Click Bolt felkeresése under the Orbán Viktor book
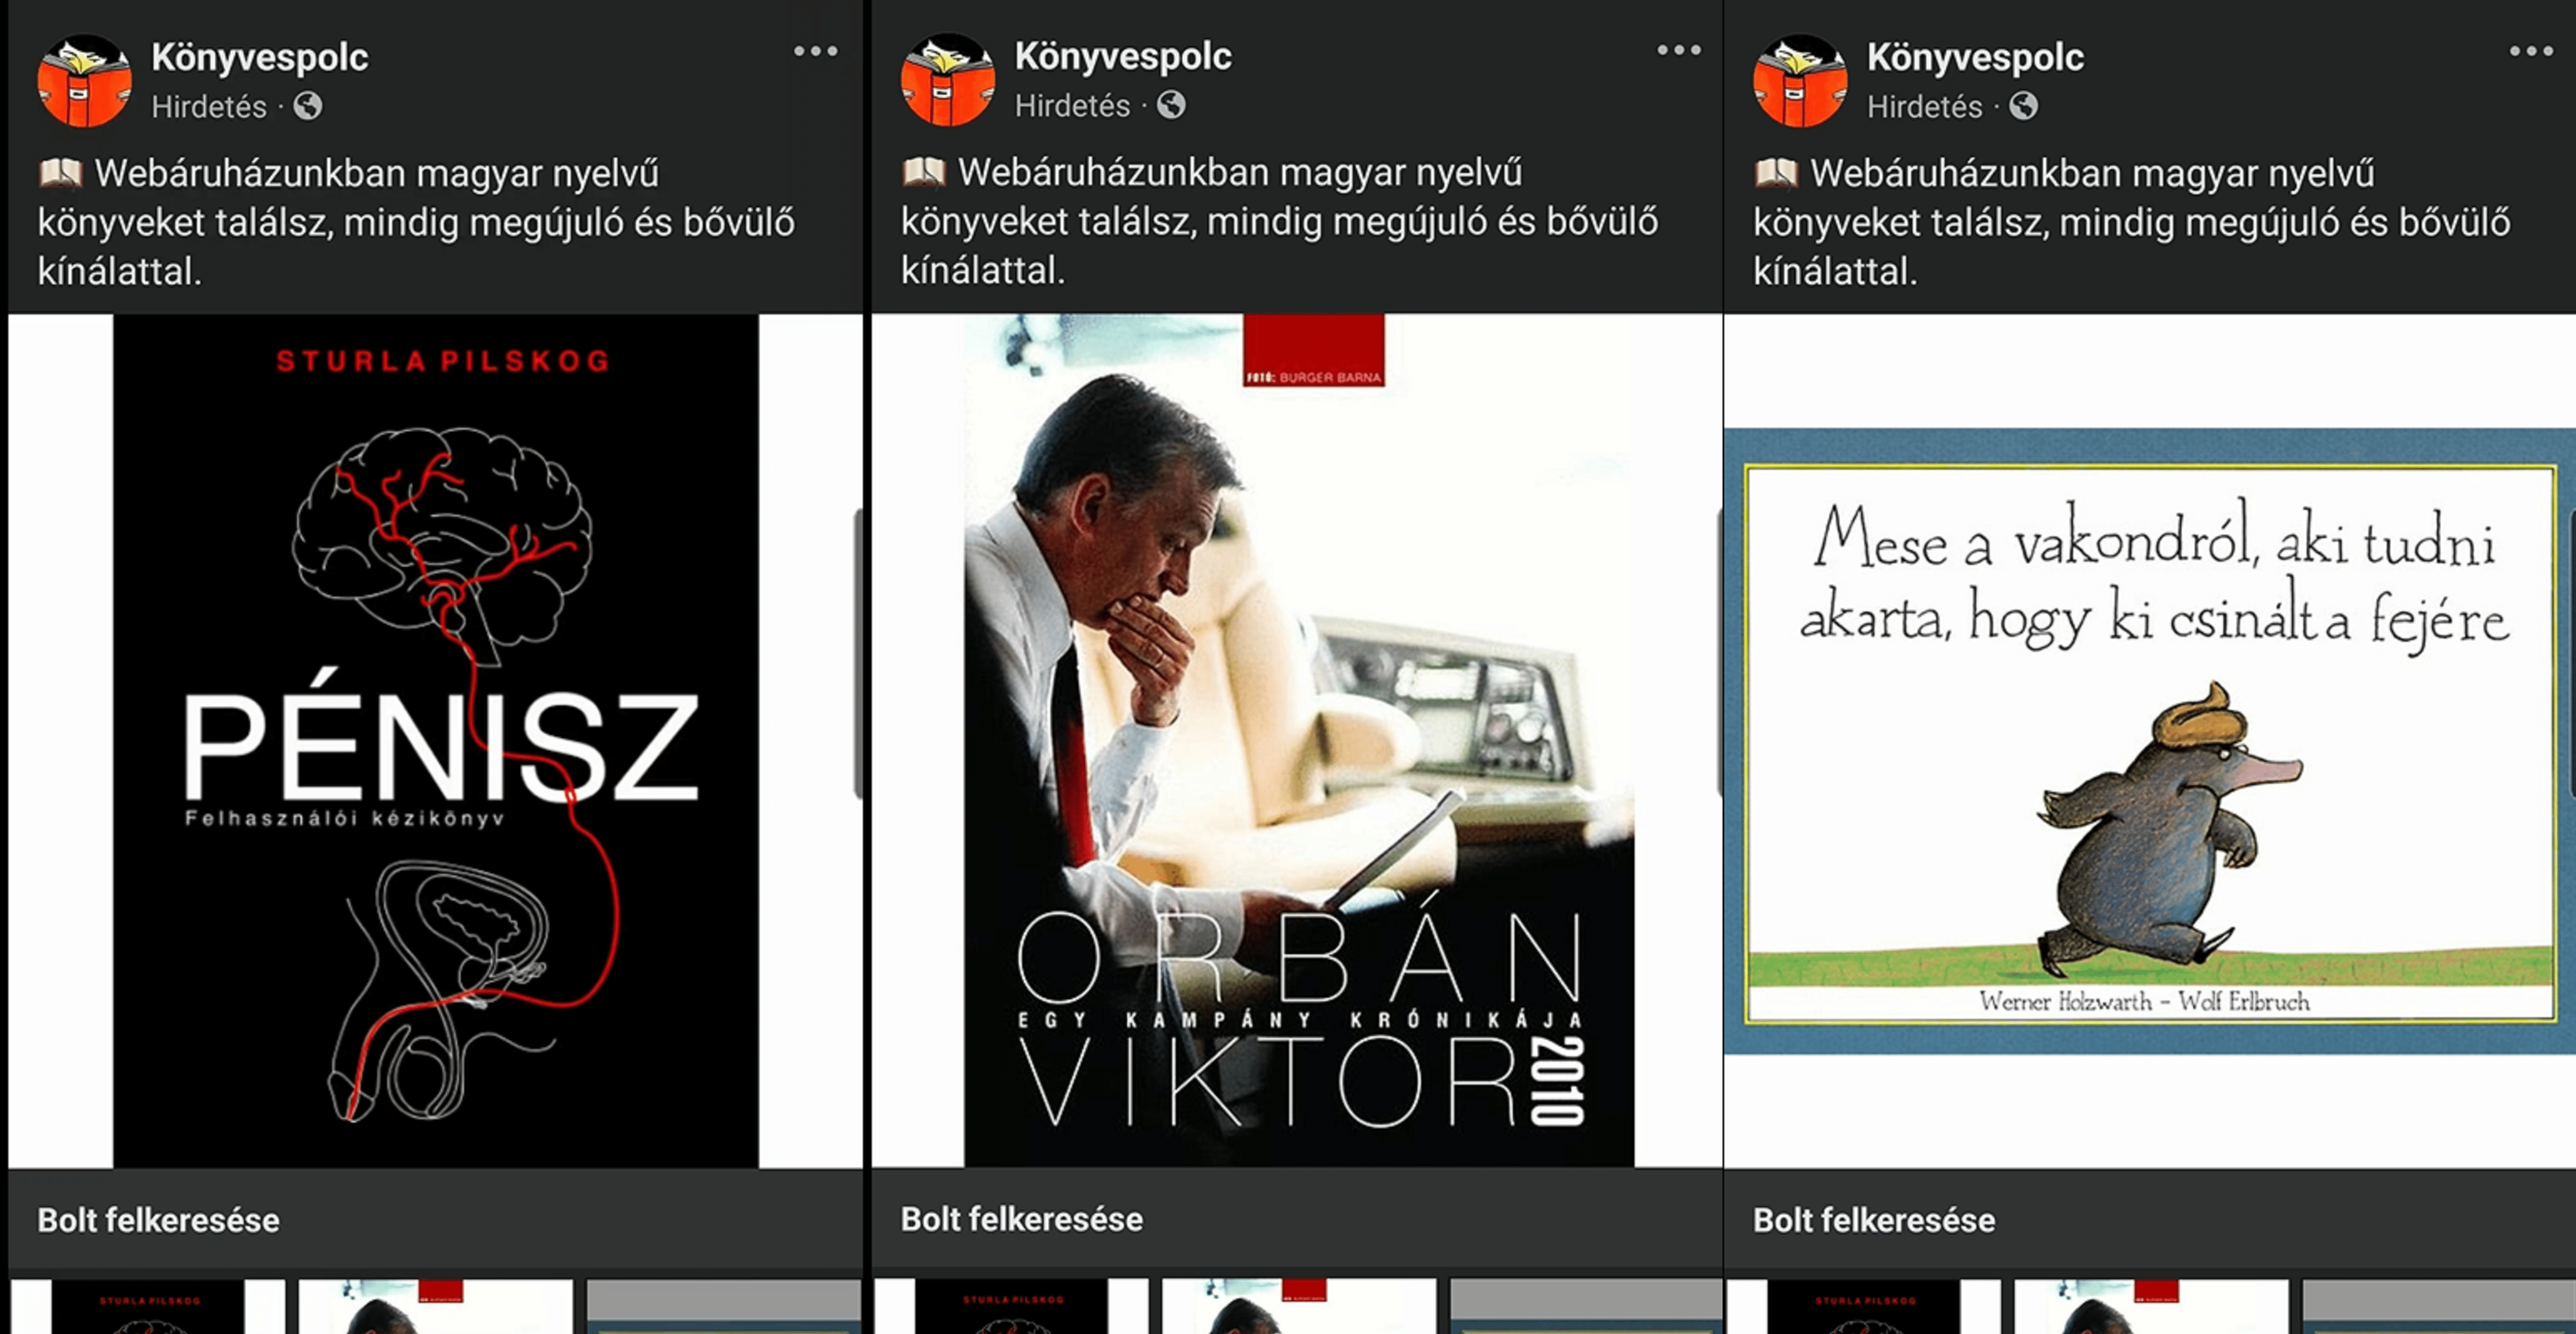Screen dimensions: 2576x1334 pyautogui.click(x=1021, y=1219)
